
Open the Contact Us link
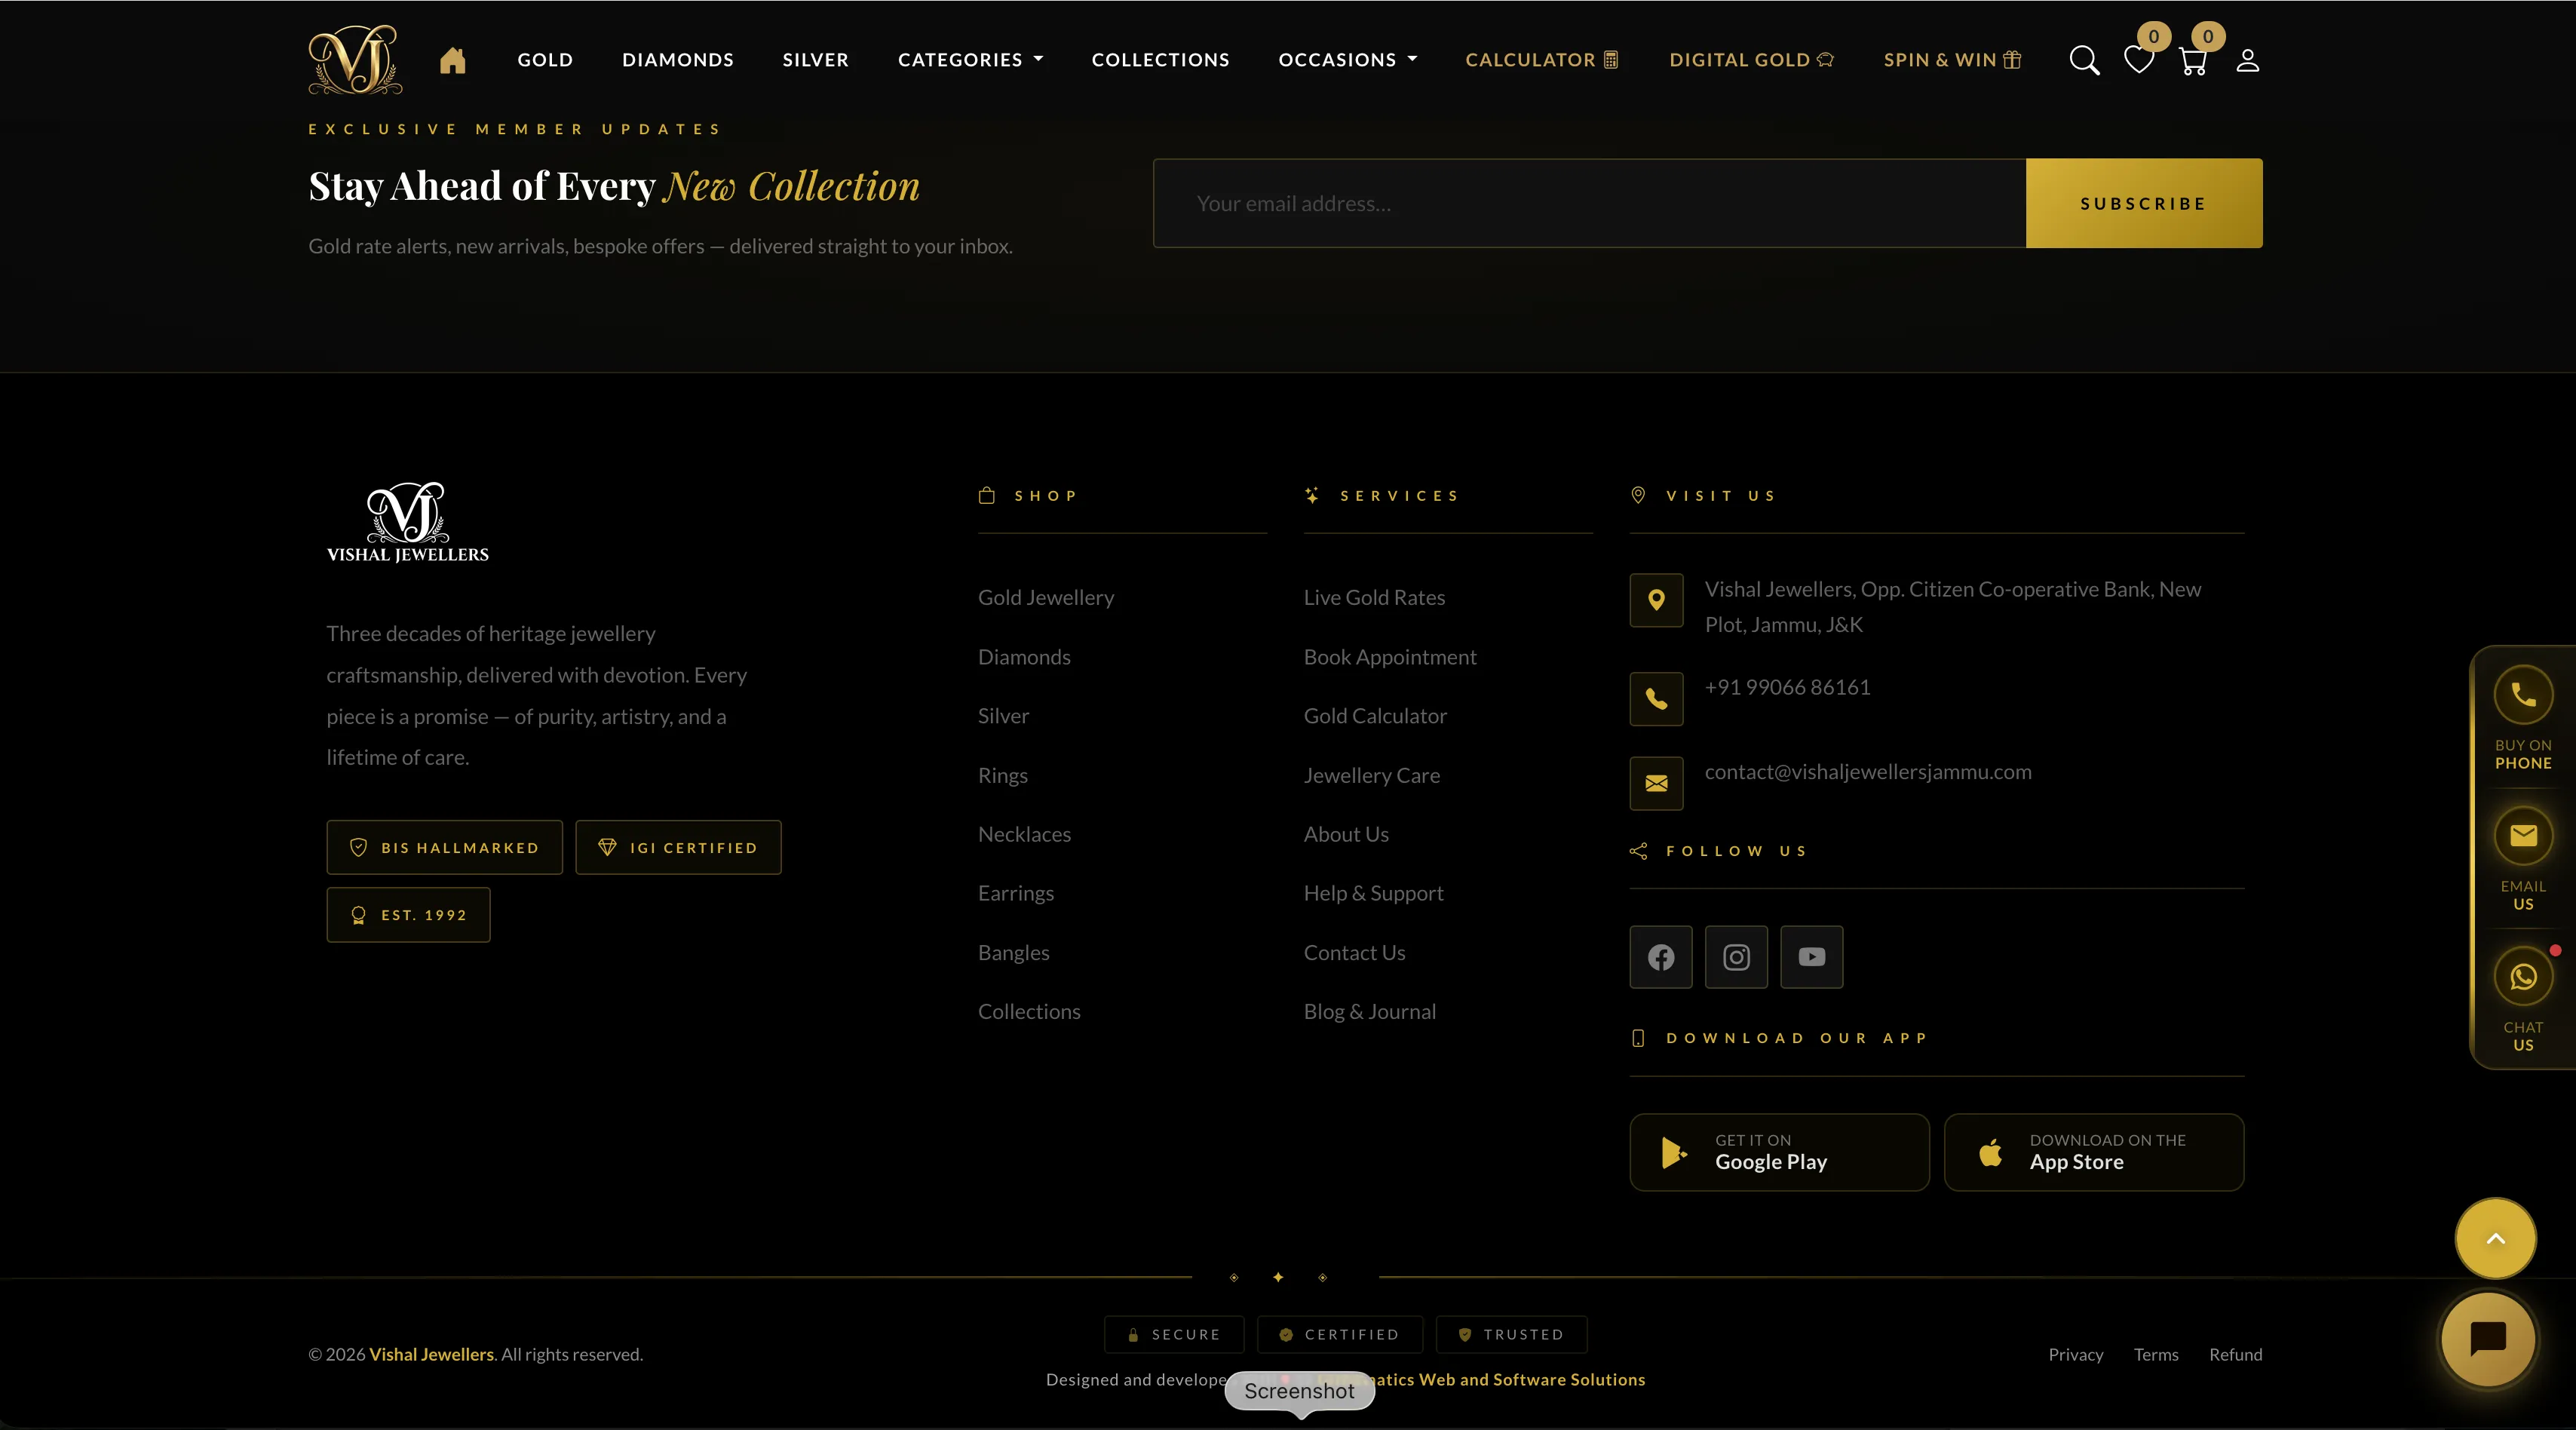pyautogui.click(x=1354, y=953)
